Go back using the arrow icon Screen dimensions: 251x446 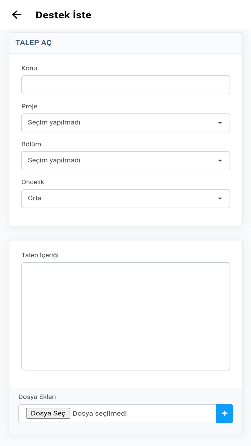coord(17,15)
